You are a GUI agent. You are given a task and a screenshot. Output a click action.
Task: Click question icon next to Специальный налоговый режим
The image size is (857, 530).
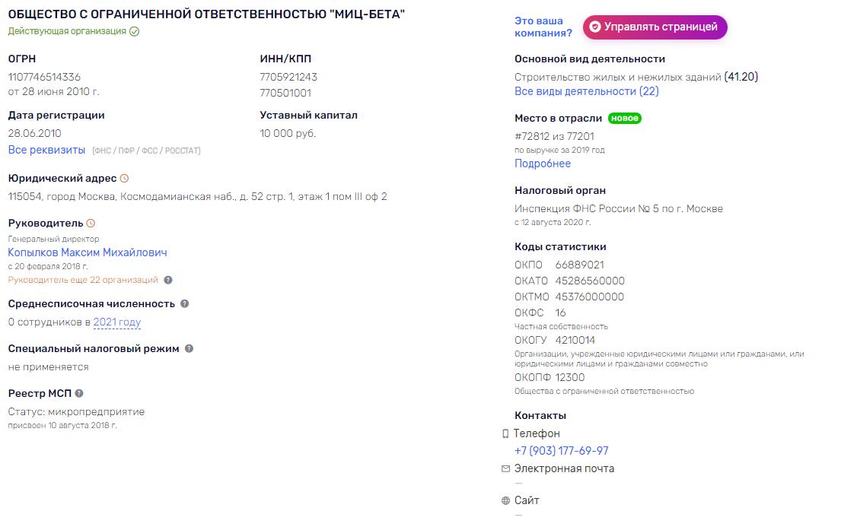[189, 349]
